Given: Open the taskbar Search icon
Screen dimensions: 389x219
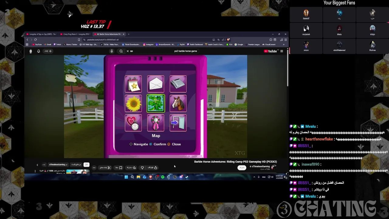Looking at the screenshot, I should tap(132, 177).
